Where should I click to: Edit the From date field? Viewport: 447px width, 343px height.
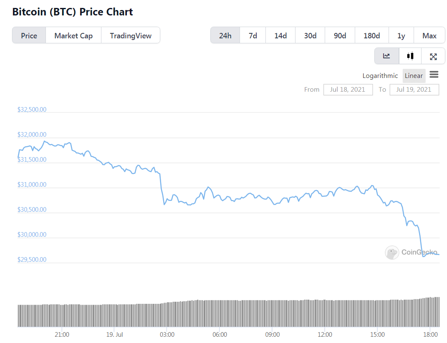pyautogui.click(x=348, y=90)
